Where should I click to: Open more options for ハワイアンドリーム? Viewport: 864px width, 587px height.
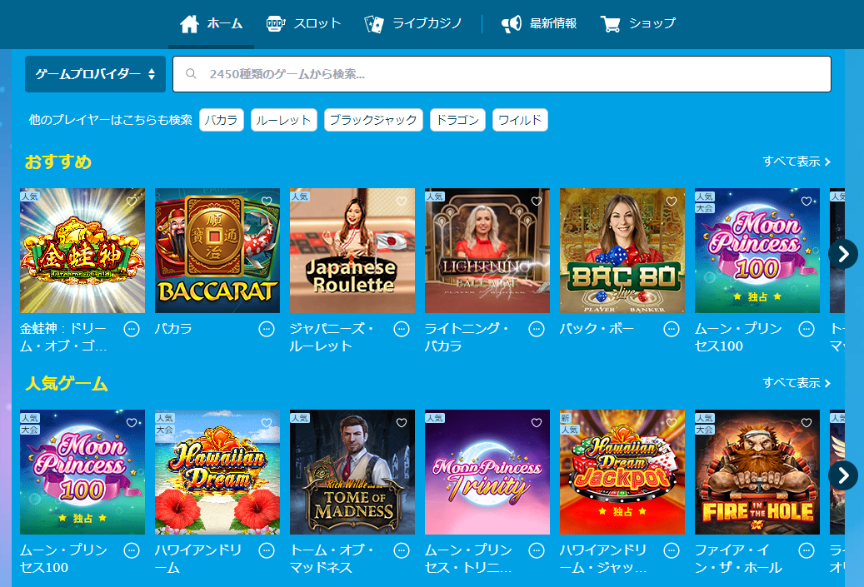coord(267,550)
